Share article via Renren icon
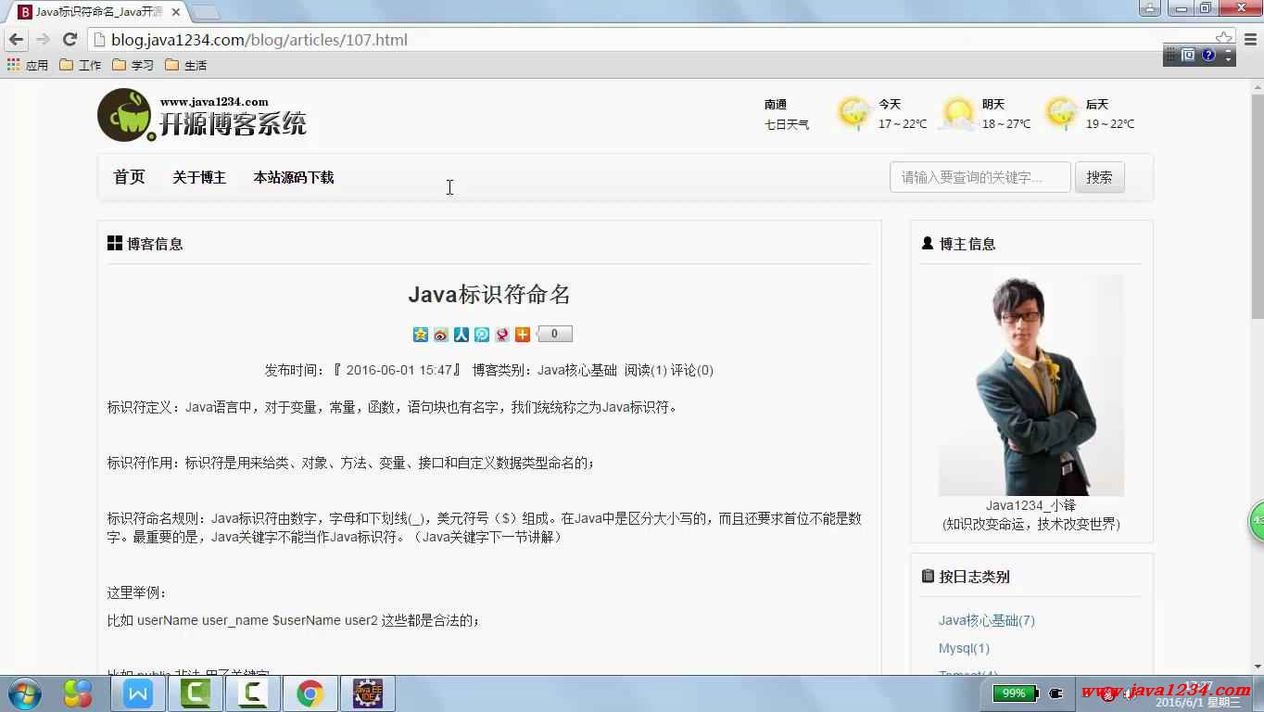Screen dimensions: 1264x712 point(461,335)
